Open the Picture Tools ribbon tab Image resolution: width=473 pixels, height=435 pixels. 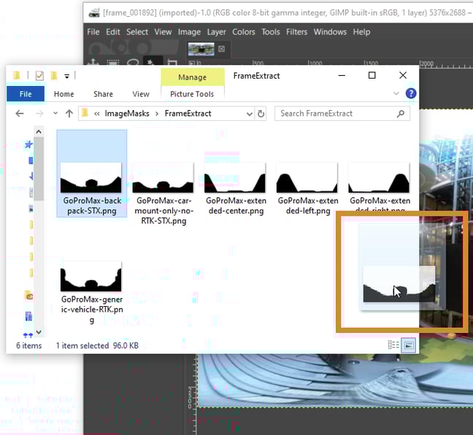pos(192,94)
